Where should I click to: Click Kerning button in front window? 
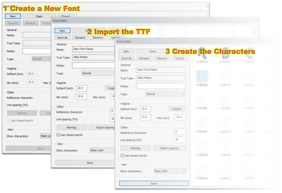tap(136, 148)
